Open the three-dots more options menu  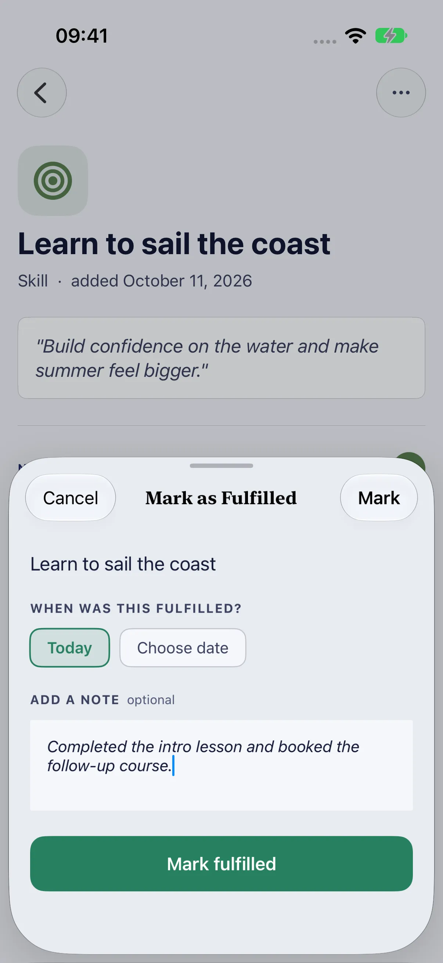point(401,92)
